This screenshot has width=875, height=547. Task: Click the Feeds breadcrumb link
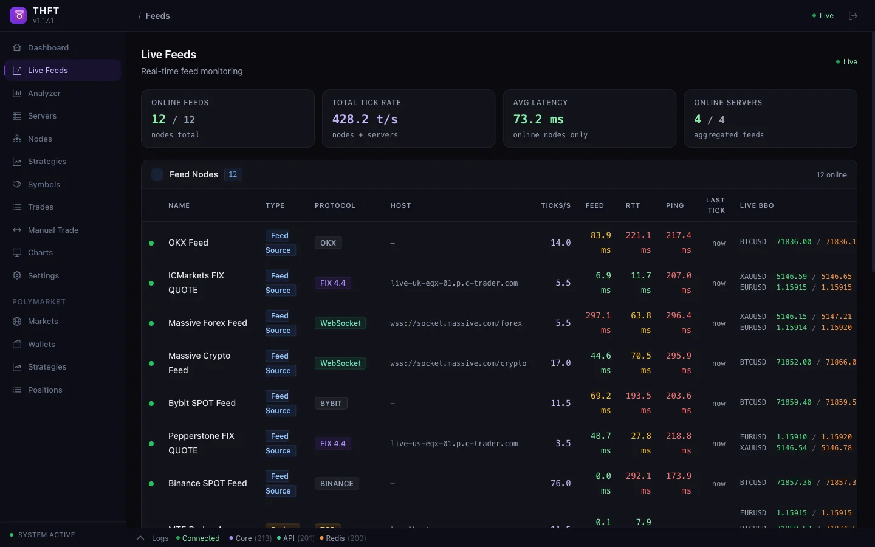[157, 16]
